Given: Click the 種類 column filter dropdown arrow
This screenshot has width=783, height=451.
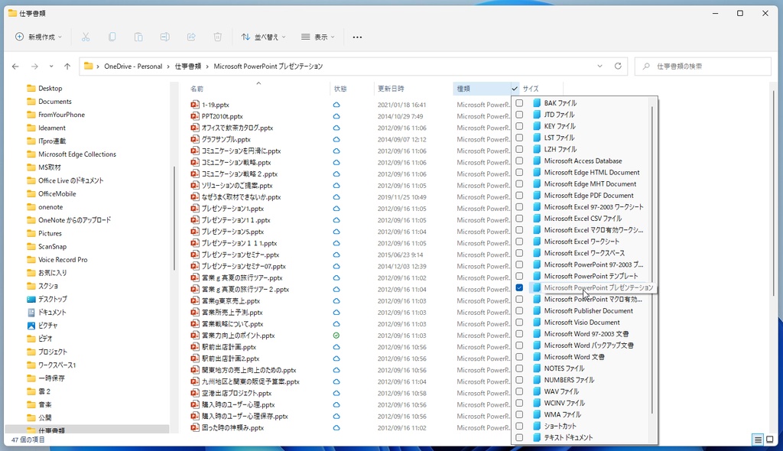Looking at the screenshot, I should pos(515,89).
